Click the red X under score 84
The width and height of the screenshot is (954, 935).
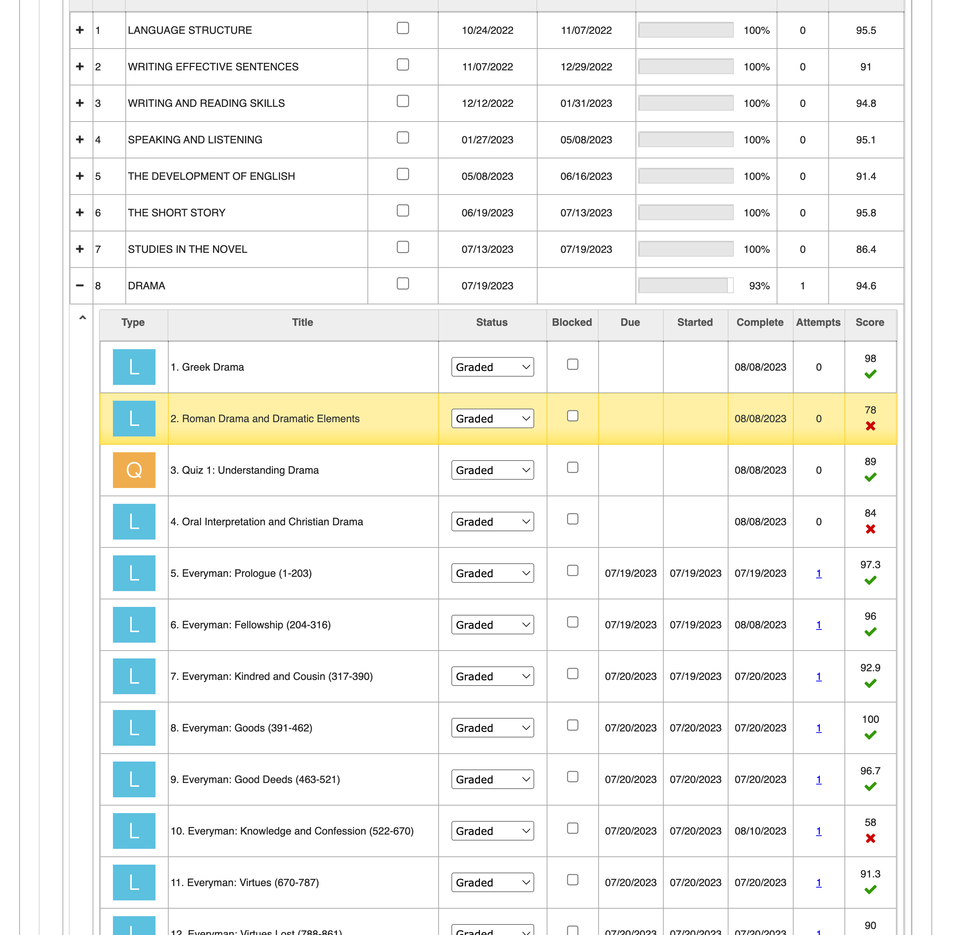(x=870, y=529)
